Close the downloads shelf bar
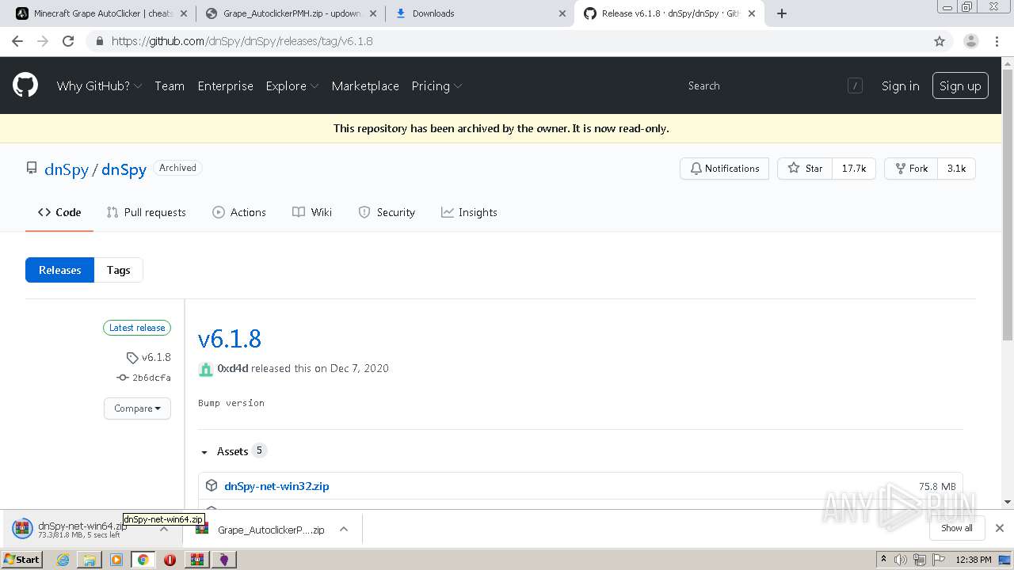 pyautogui.click(x=1000, y=528)
